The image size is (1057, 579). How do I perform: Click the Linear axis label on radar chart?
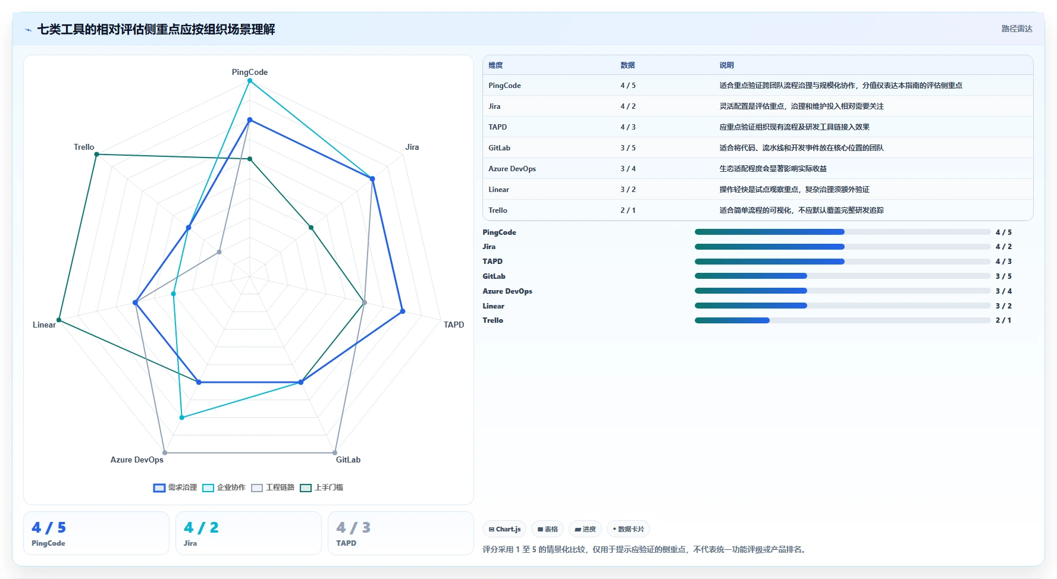pos(44,325)
